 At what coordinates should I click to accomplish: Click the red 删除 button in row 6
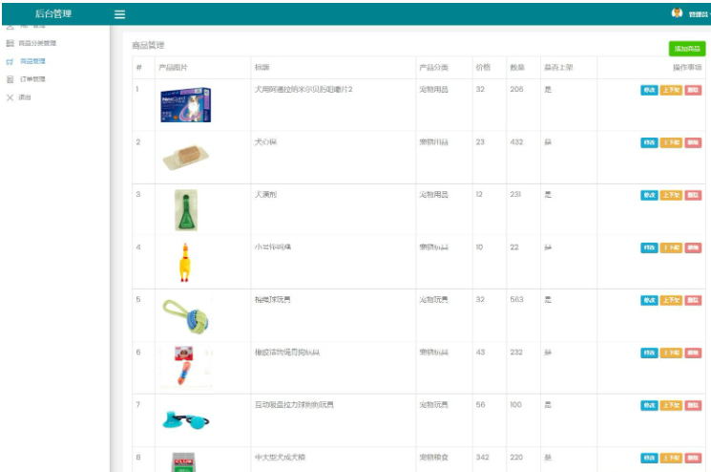pos(693,354)
